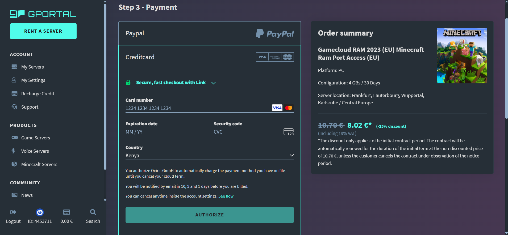Click the PayPal logo

click(275, 33)
